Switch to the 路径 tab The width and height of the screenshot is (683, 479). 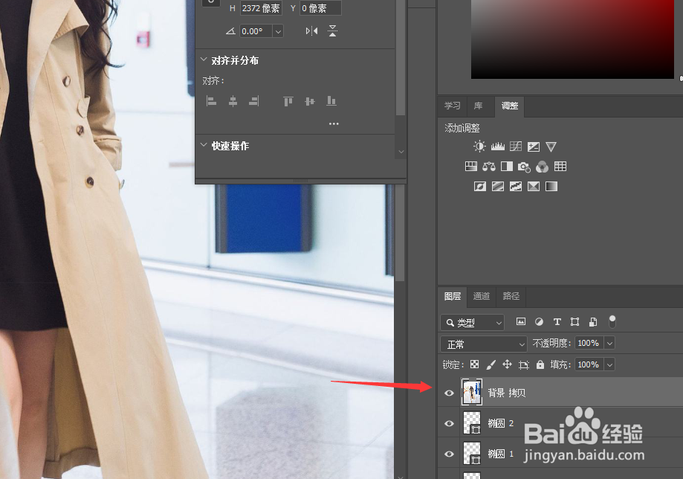[511, 296]
